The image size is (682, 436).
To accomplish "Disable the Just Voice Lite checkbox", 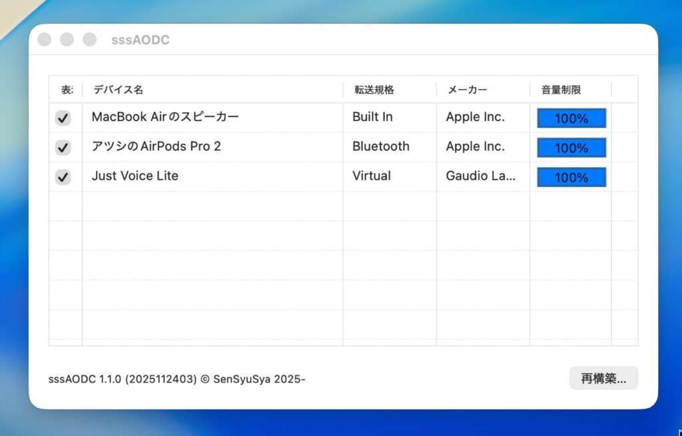I will (63, 177).
